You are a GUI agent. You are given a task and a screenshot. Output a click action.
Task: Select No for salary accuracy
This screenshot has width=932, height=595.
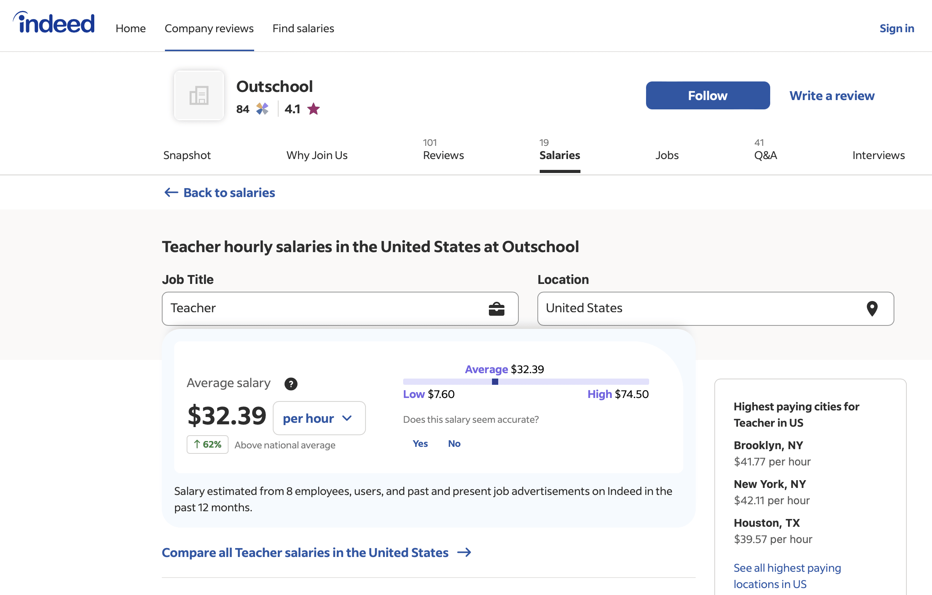[x=454, y=443]
